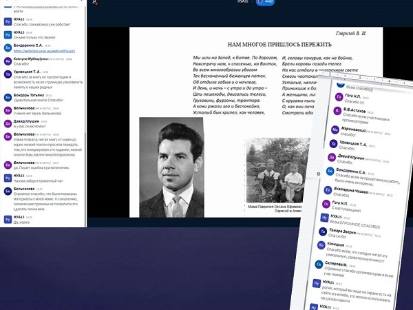Image resolution: width=413 pixels, height=310 pixels.
Task: Click НУА15 avatar beside 'Он мне только что звонил'
Action: click(8, 35)
